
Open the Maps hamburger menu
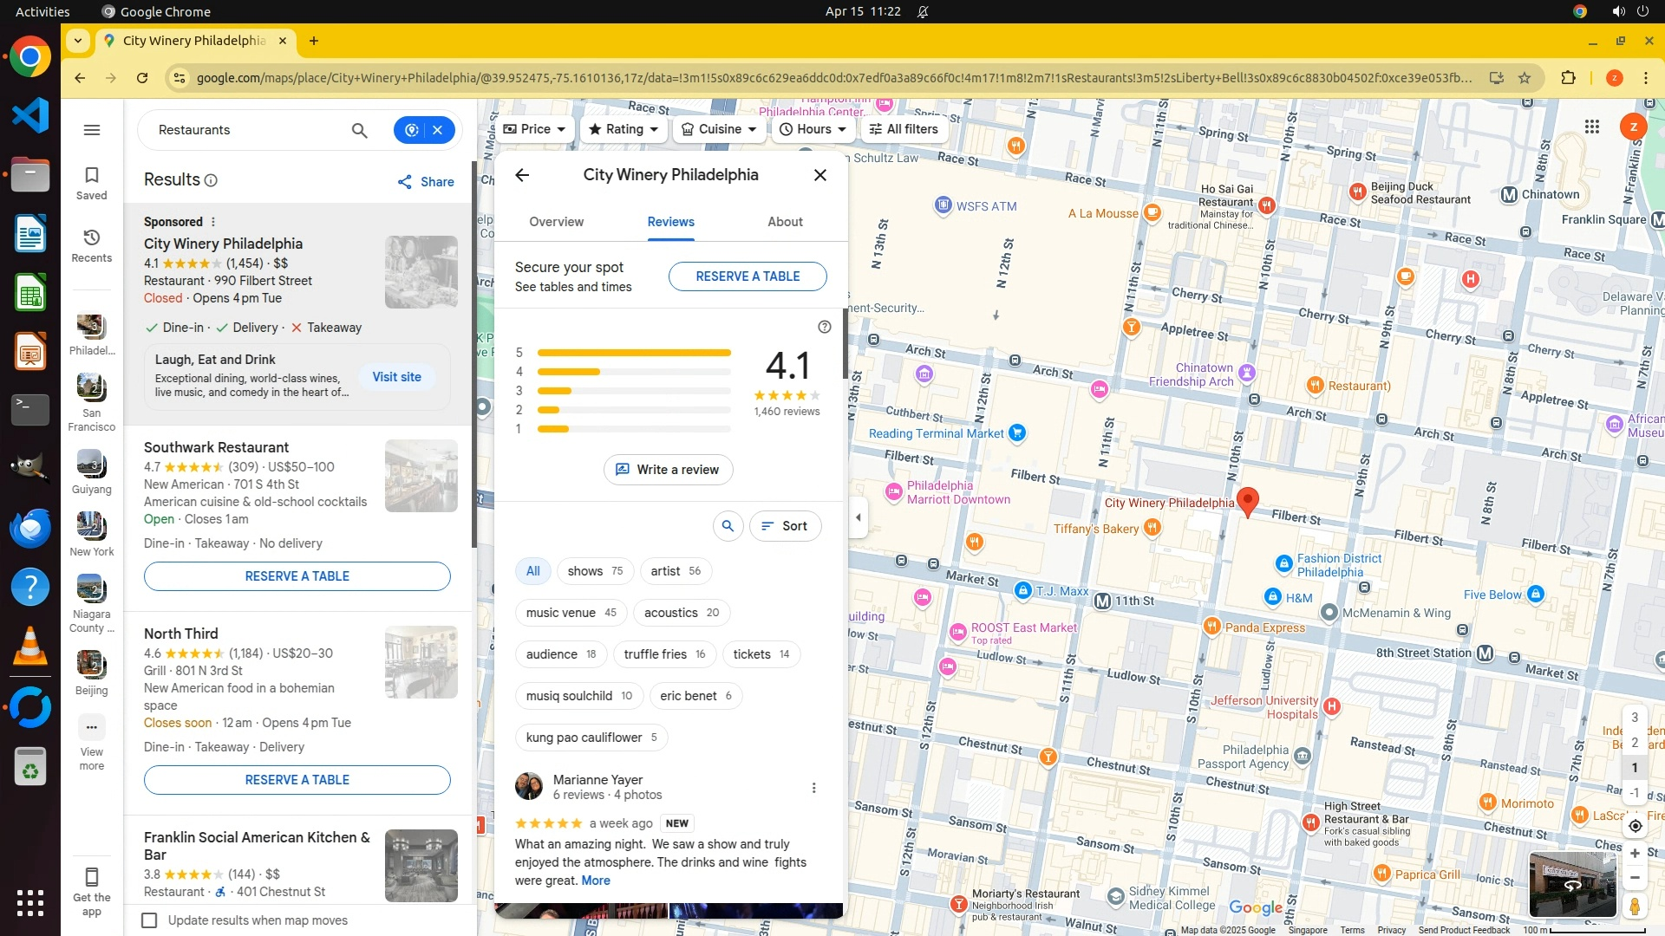[92, 130]
